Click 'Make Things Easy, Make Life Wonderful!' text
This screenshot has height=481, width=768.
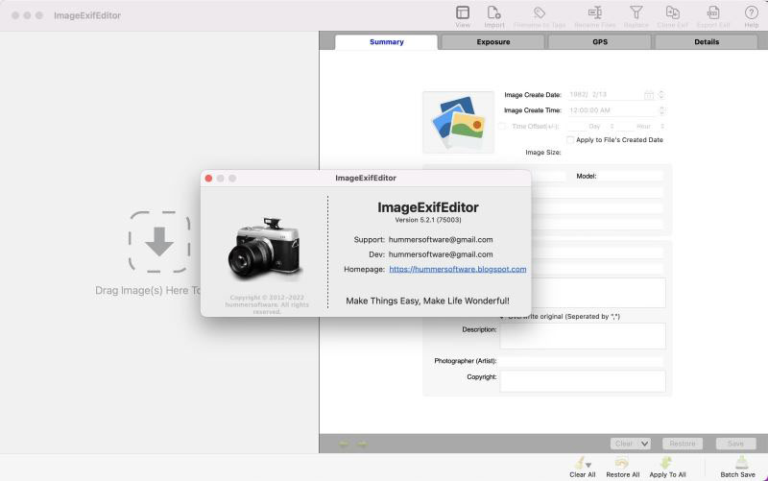(x=427, y=301)
